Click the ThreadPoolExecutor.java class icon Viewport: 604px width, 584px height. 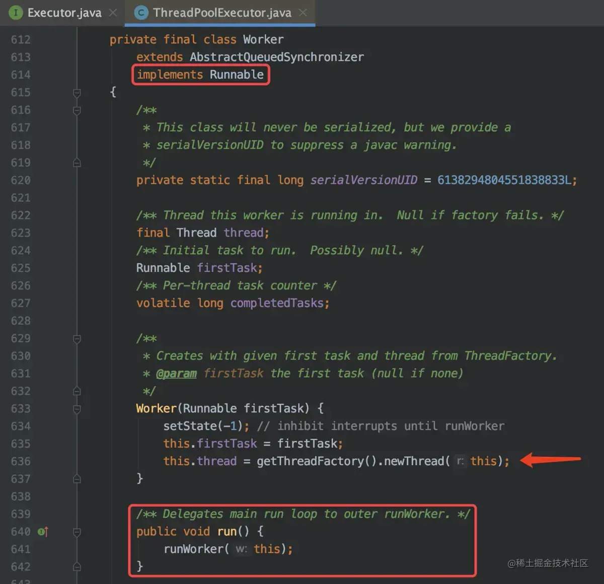141,13
